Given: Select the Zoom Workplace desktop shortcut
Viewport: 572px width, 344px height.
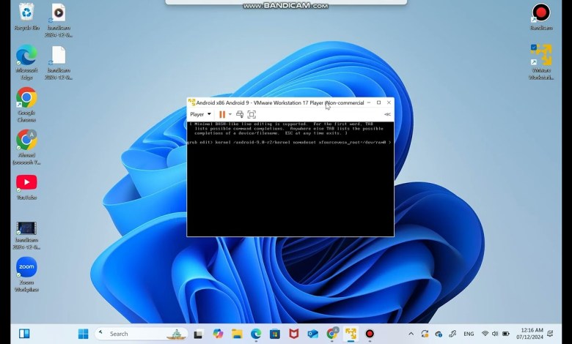Looking at the screenshot, I should (26, 274).
